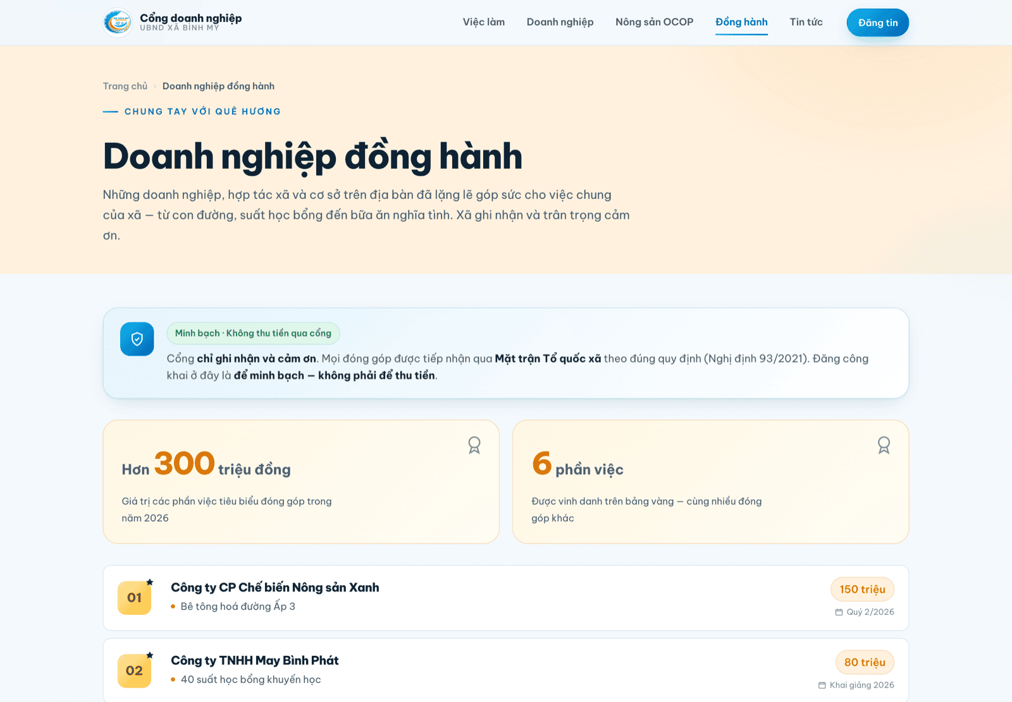Click the 80 triệu amount badge

click(865, 662)
